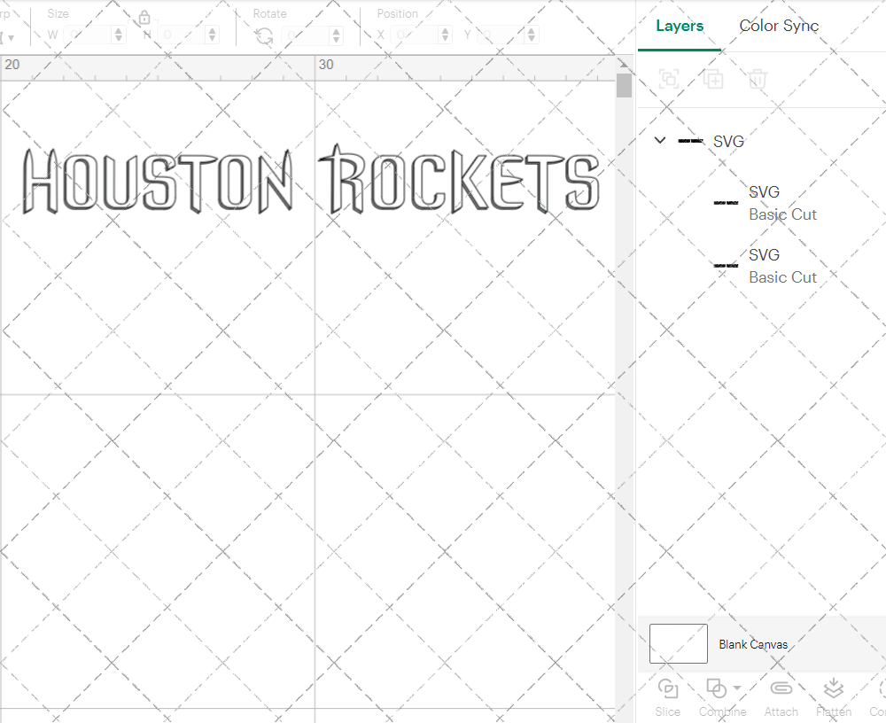Image resolution: width=886 pixels, height=723 pixels.
Task: Click the Attach label
Action: pos(781,711)
